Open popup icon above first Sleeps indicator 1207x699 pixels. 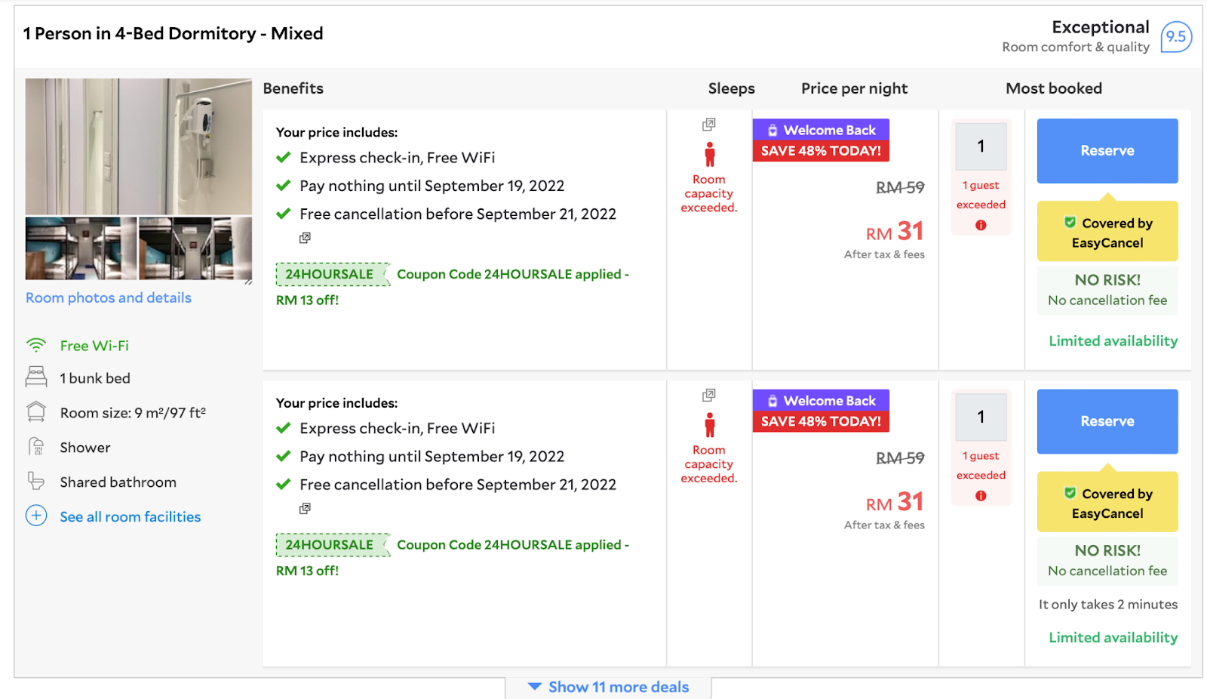[709, 125]
